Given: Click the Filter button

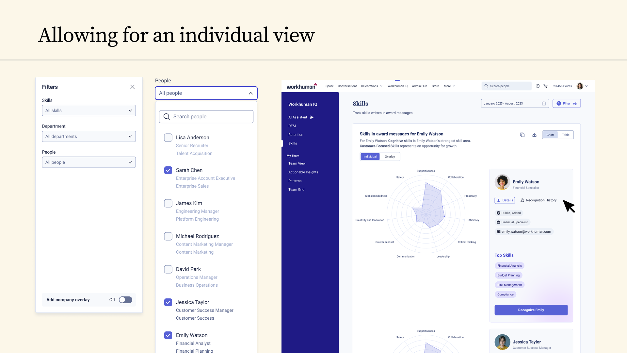Looking at the screenshot, I should pyautogui.click(x=567, y=104).
